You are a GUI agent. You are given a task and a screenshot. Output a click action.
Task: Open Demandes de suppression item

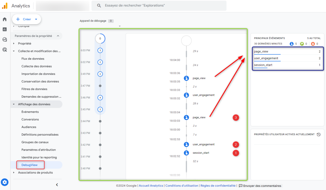[x=41, y=97]
